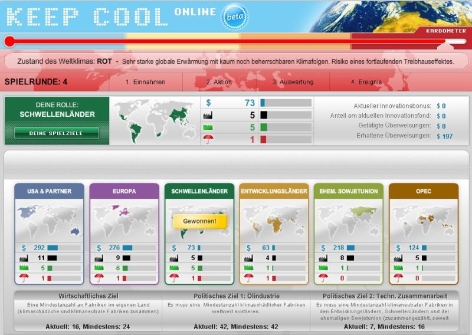Click green factory icon on USA & Partner card
The height and width of the screenshot is (335, 472).
pyautogui.click(x=24, y=268)
